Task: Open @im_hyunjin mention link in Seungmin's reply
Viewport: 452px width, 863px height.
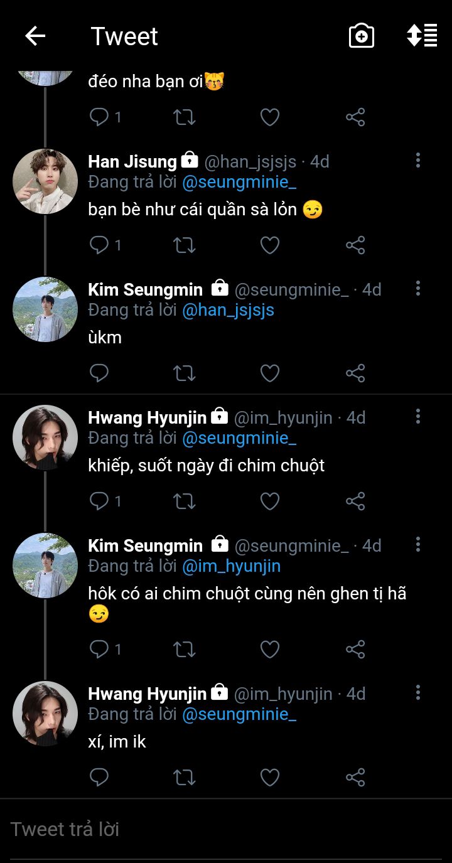Action: (231, 566)
